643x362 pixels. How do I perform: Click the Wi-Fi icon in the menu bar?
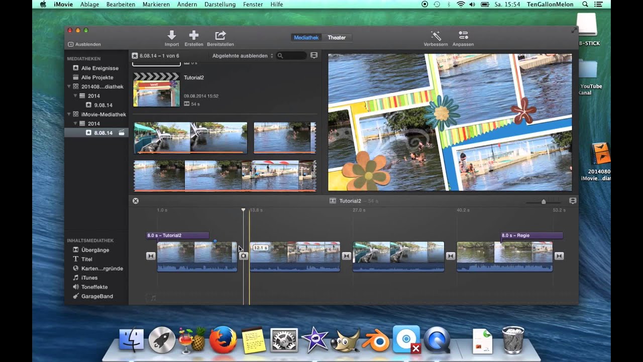tap(461, 4)
